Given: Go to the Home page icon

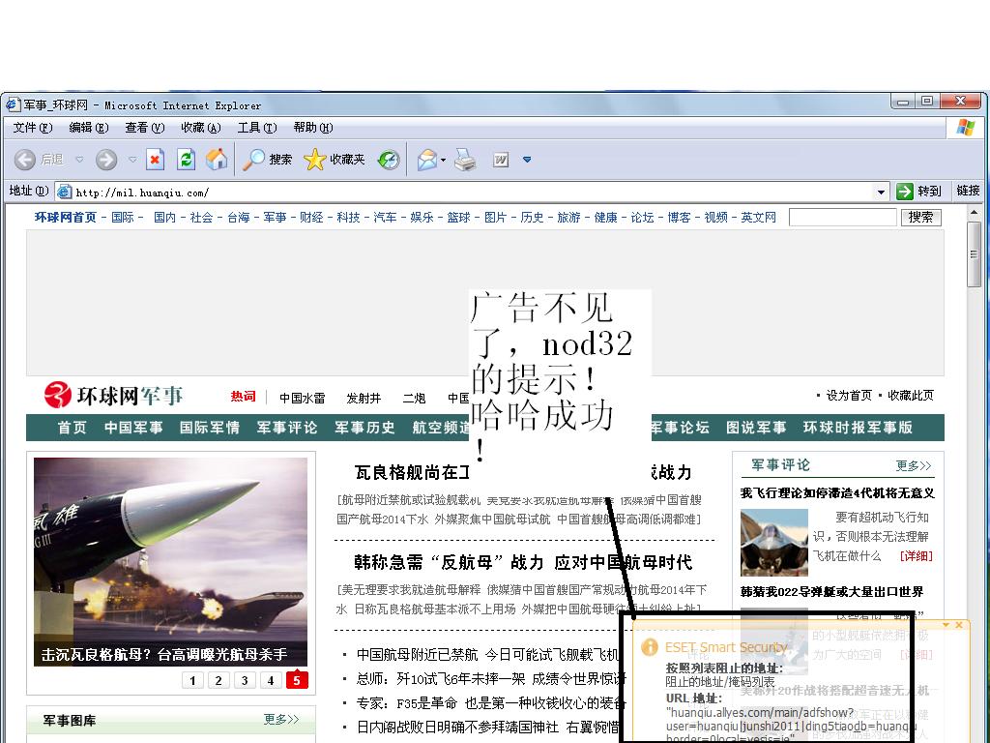Looking at the screenshot, I should pyautogui.click(x=216, y=160).
